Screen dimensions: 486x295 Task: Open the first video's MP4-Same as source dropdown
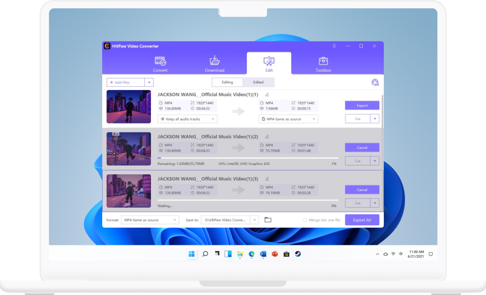[x=288, y=119]
